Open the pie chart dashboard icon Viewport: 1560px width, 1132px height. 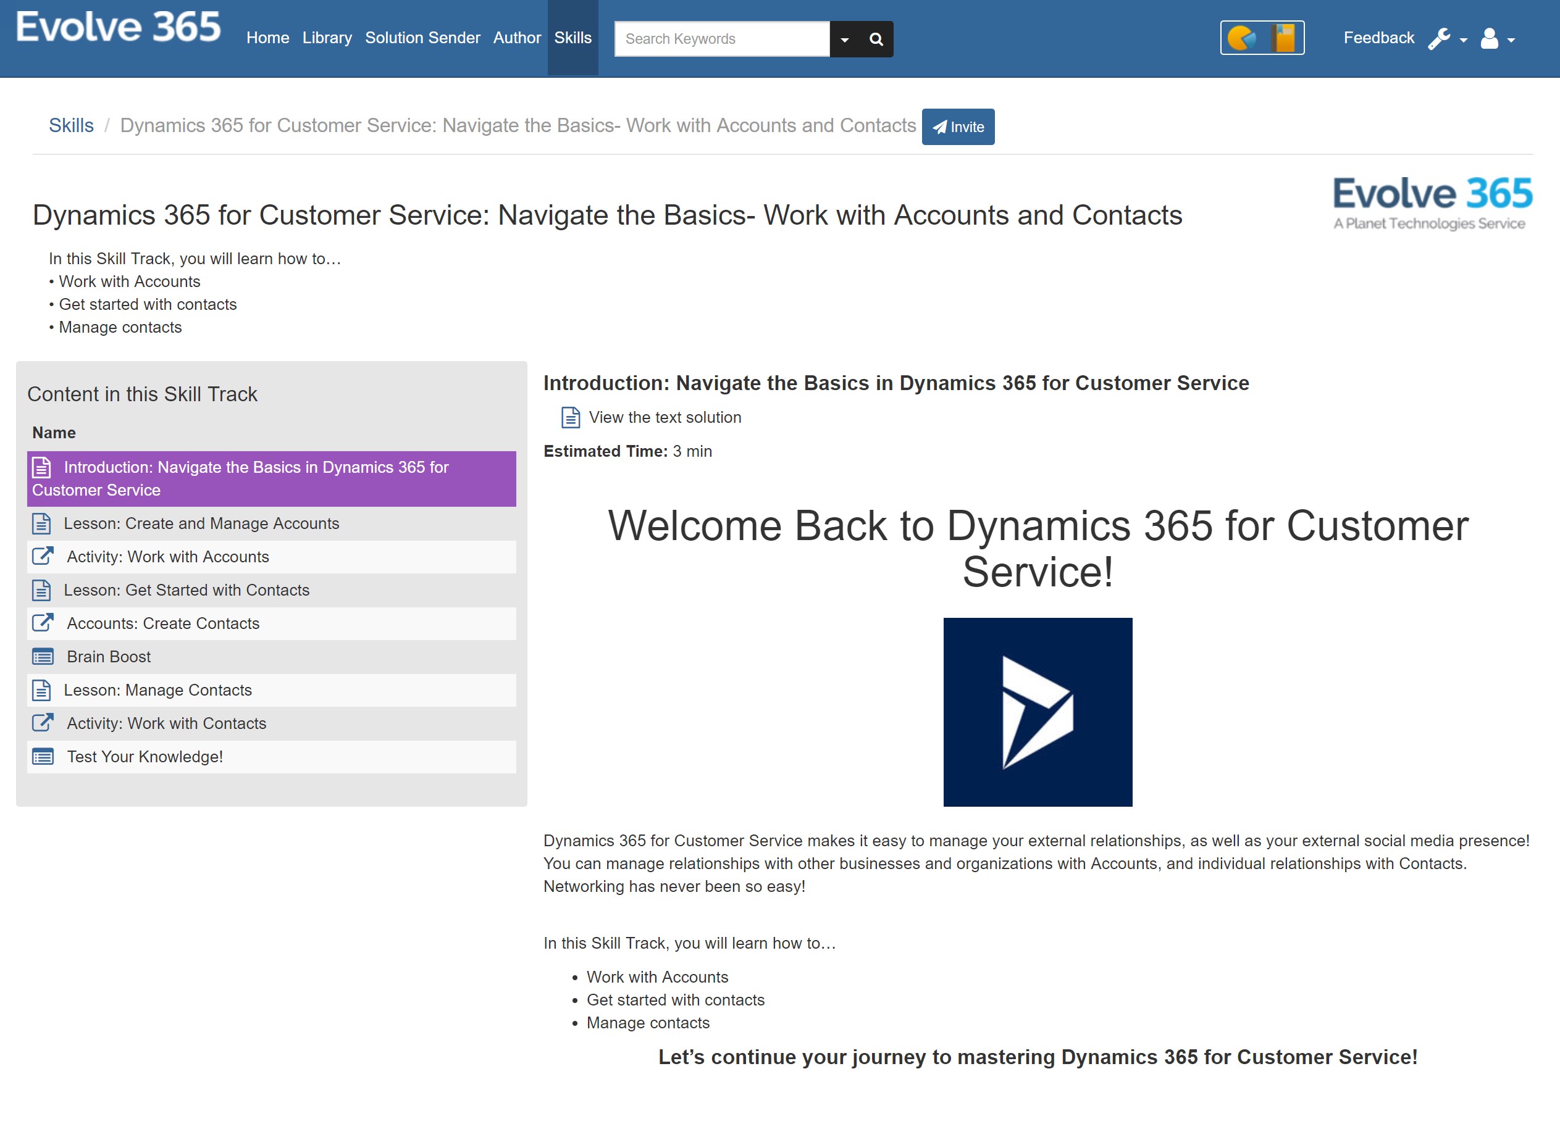point(1242,38)
